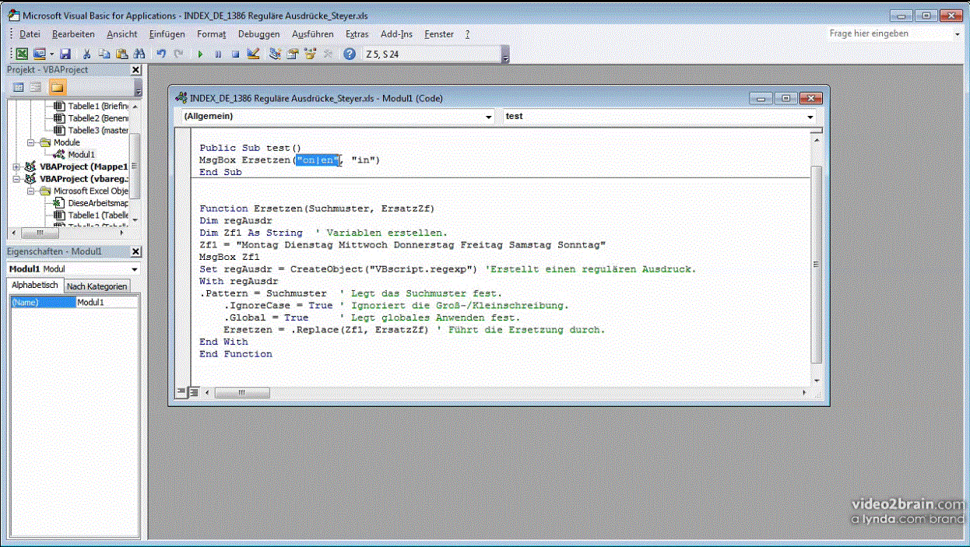Collapse the VBAProject (vbareg. node
The width and height of the screenshot is (970, 547).
(x=16, y=179)
